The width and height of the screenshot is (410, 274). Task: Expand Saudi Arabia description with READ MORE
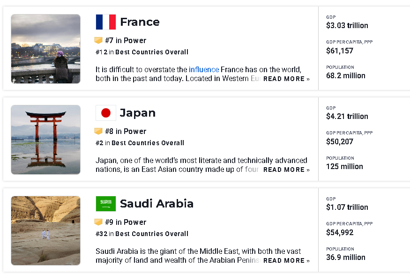[x=286, y=261]
